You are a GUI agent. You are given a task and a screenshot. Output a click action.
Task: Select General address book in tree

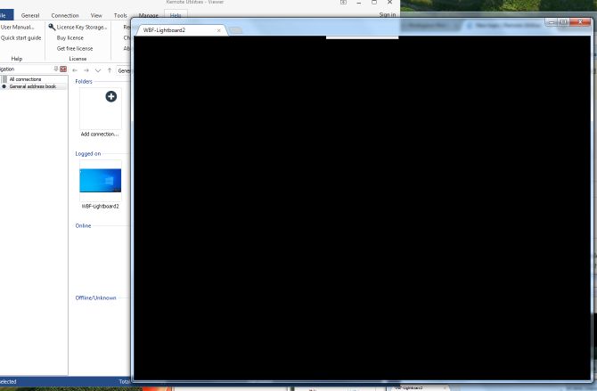pyautogui.click(x=32, y=86)
